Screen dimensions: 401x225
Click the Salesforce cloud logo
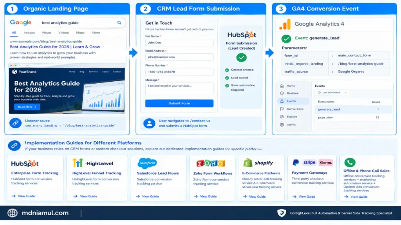(147, 163)
